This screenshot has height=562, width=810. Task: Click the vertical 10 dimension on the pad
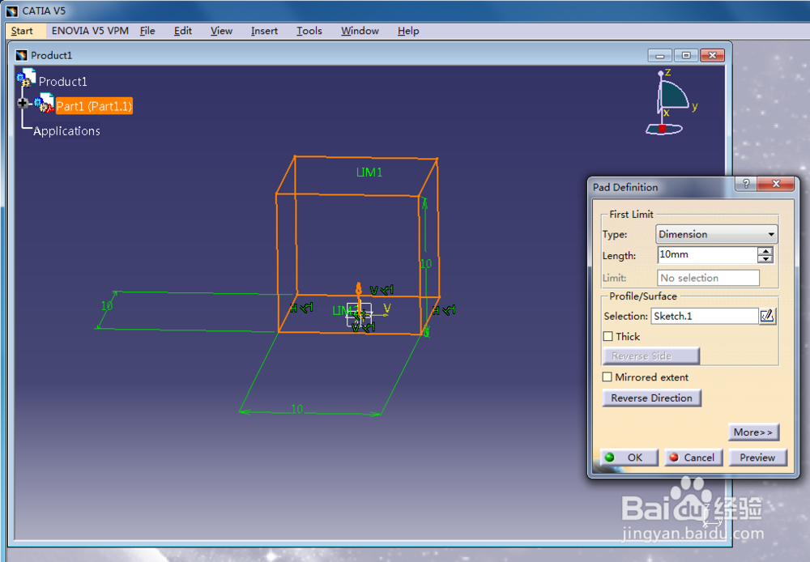[x=426, y=264]
